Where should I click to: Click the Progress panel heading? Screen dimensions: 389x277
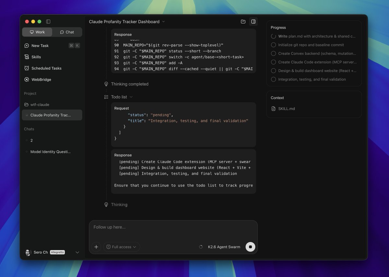pyautogui.click(x=278, y=28)
